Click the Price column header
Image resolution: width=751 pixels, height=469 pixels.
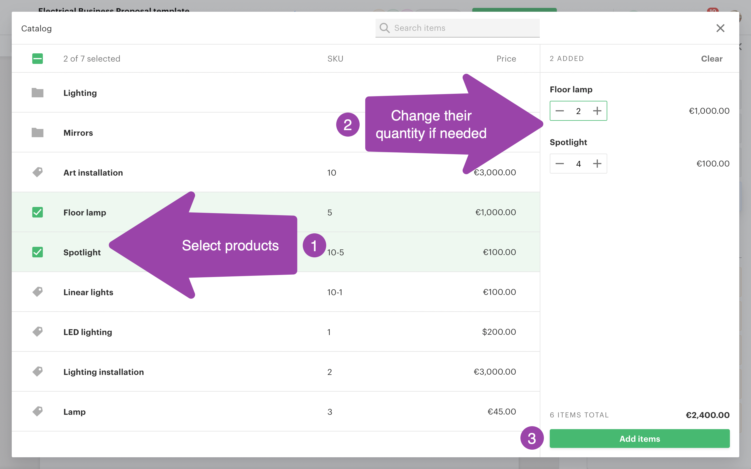(x=506, y=59)
